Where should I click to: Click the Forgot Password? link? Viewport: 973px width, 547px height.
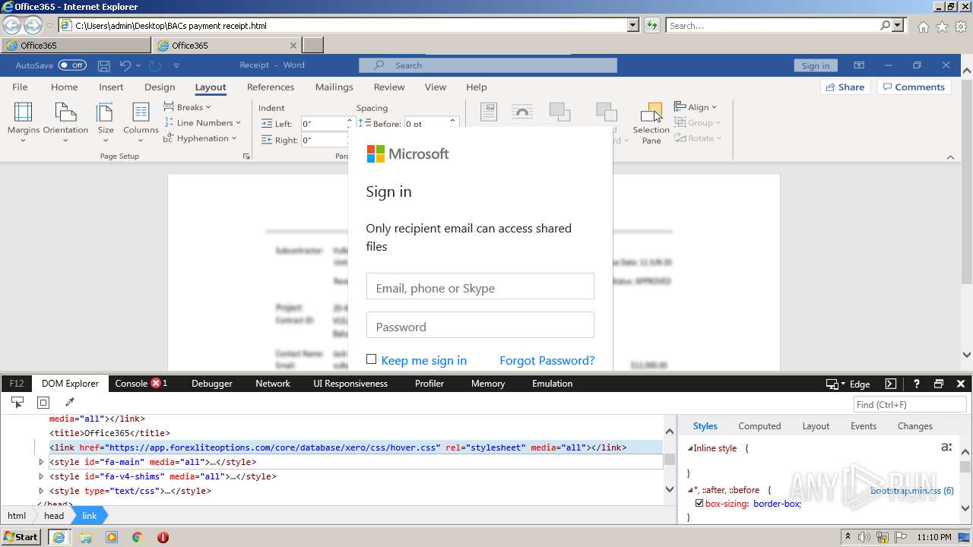pos(547,360)
